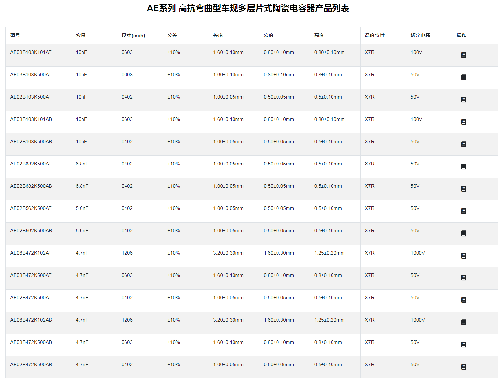The width and height of the screenshot is (501, 381).
Task: Open datasheet icon for AE03B103K101AT
Action: coord(463,55)
